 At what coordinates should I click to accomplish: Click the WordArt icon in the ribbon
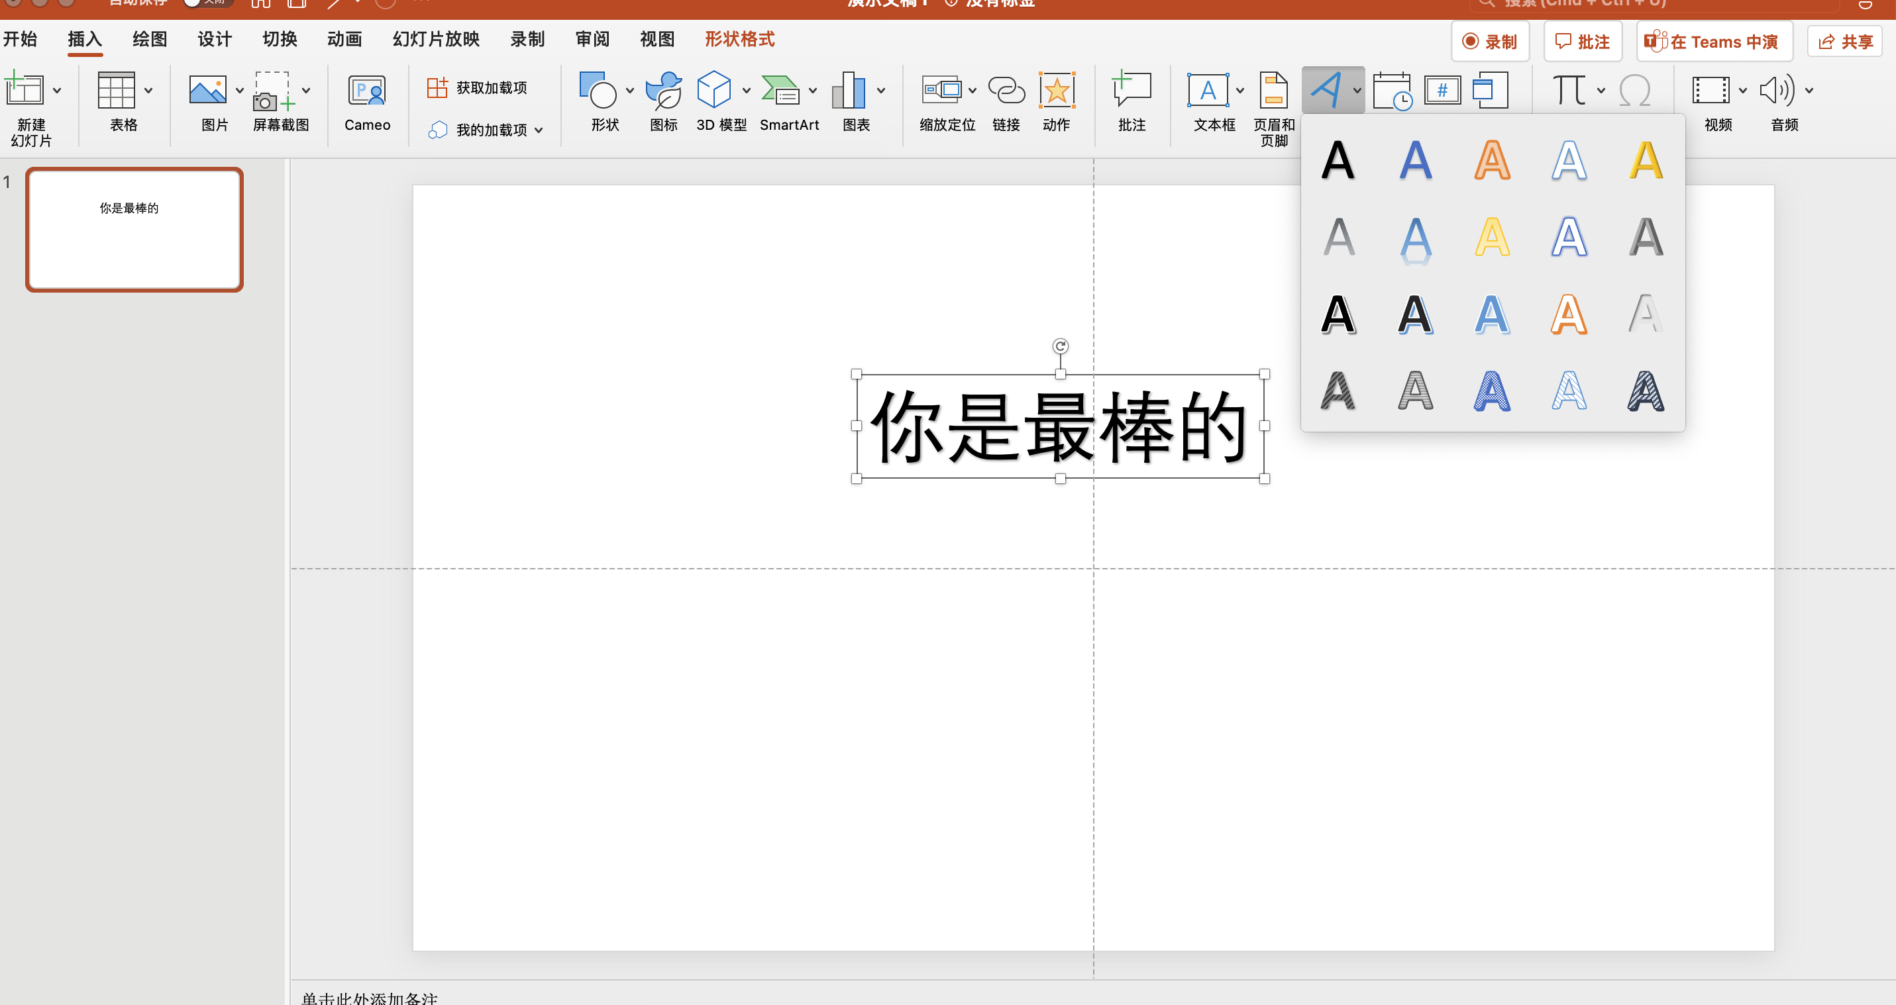tap(1326, 90)
